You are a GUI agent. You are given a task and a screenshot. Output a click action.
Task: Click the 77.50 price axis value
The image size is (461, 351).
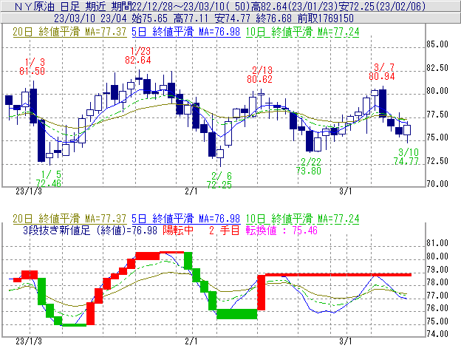click(437, 114)
